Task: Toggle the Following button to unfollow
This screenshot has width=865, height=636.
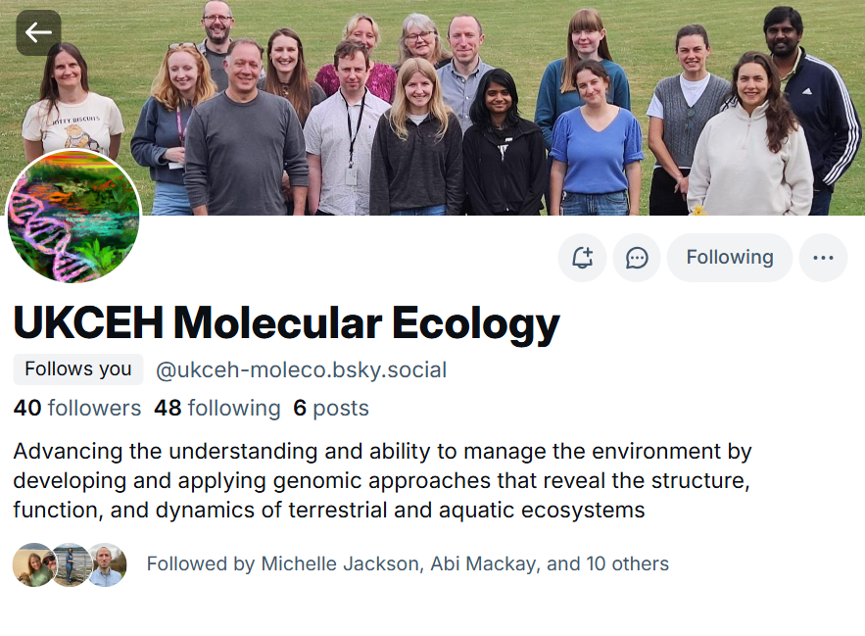Action: 729,258
